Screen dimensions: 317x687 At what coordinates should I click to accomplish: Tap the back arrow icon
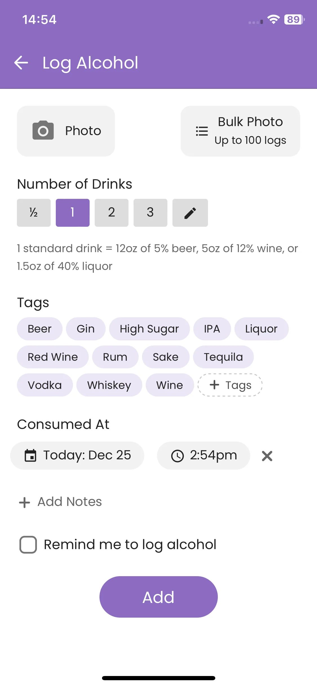pyautogui.click(x=21, y=63)
